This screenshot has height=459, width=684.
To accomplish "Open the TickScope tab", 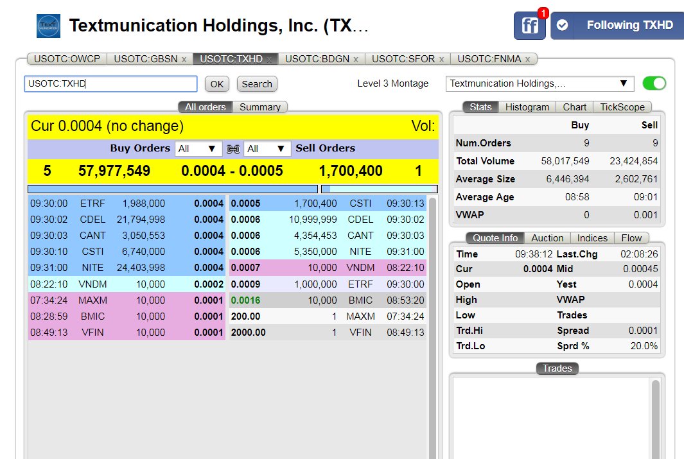I will click(622, 107).
